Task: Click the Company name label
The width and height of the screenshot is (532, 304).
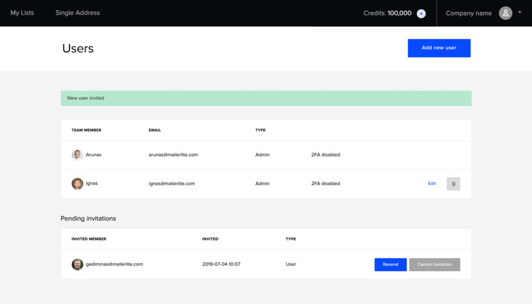Action: [x=469, y=13]
